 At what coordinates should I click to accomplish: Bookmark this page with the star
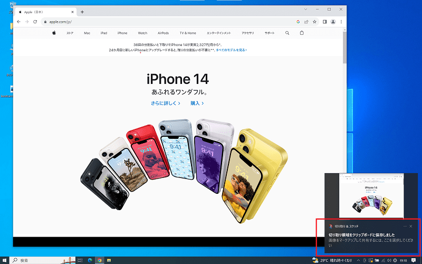314,22
